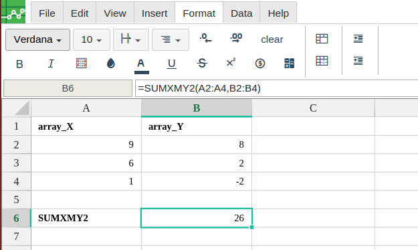Viewport: 418px width, 250px height.
Task: Toggle italic text style
Action: point(51,64)
